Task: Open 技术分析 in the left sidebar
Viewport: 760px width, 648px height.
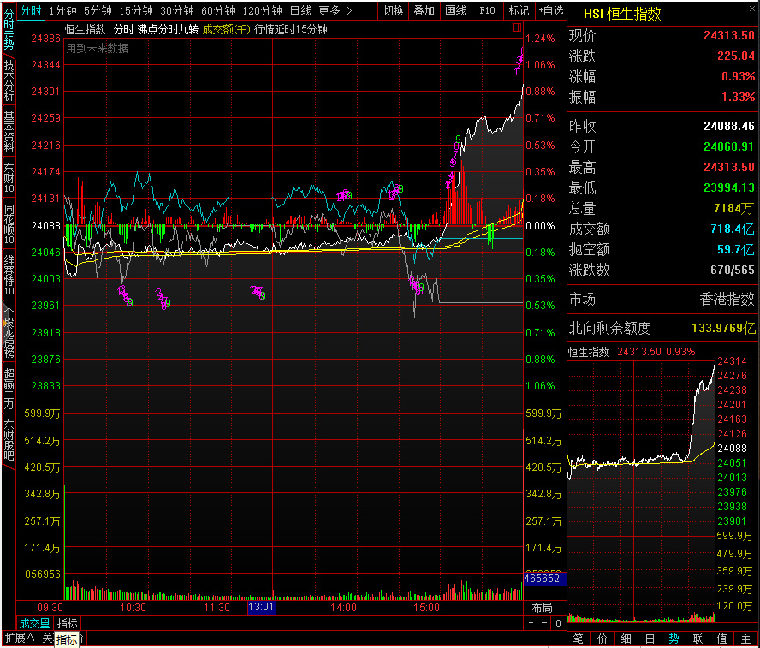Action: (x=9, y=80)
